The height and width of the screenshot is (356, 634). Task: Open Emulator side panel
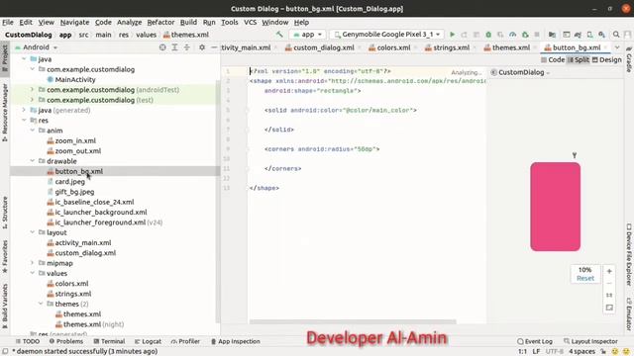point(629,314)
